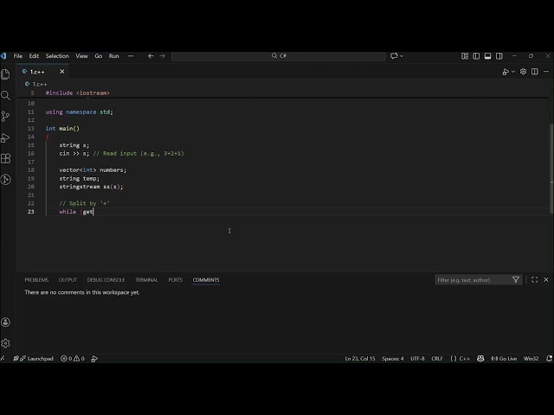Switch to the TERMINAL panel tab
This screenshot has height=415, width=554.
click(x=146, y=280)
